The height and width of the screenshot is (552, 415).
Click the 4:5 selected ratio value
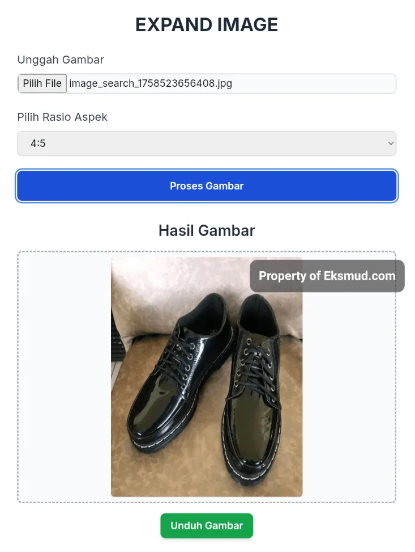[38, 144]
